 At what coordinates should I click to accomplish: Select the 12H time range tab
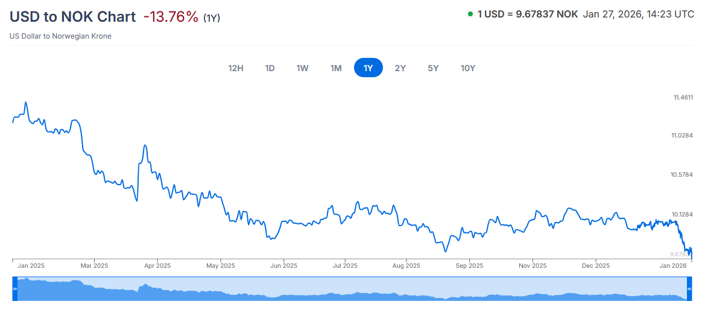(x=236, y=68)
